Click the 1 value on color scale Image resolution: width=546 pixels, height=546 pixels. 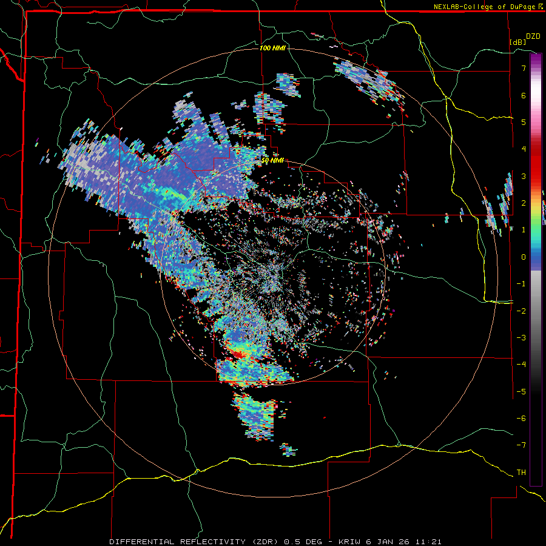pos(524,230)
